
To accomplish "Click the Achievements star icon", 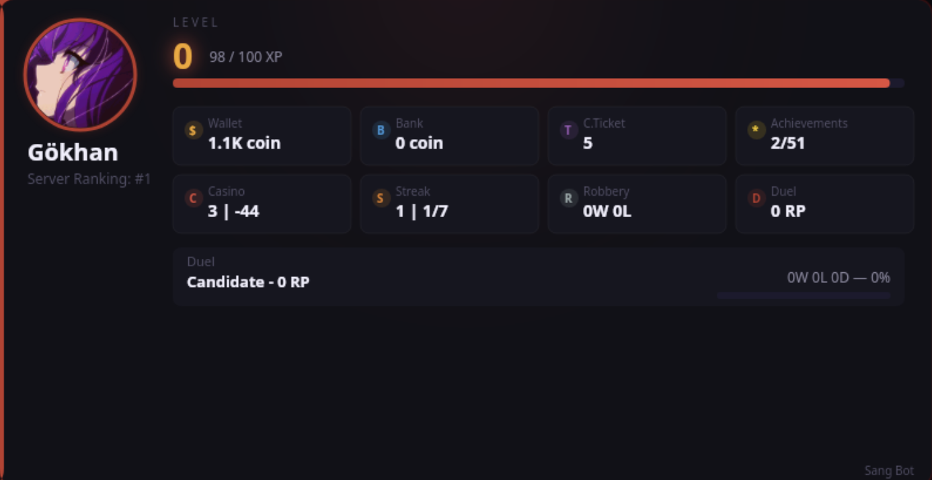I will pos(755,130).
